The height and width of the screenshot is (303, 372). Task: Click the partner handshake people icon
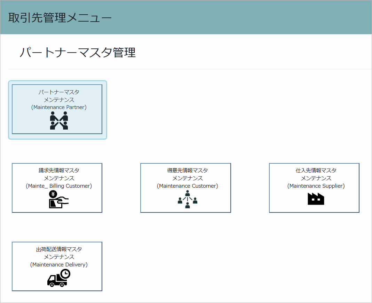(59, 121)
